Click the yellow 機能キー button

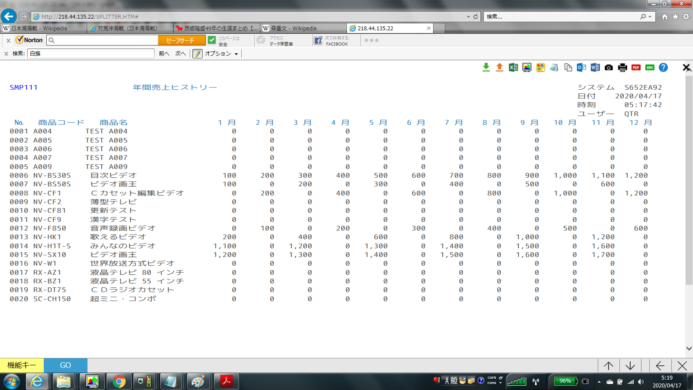coord(22,365)
